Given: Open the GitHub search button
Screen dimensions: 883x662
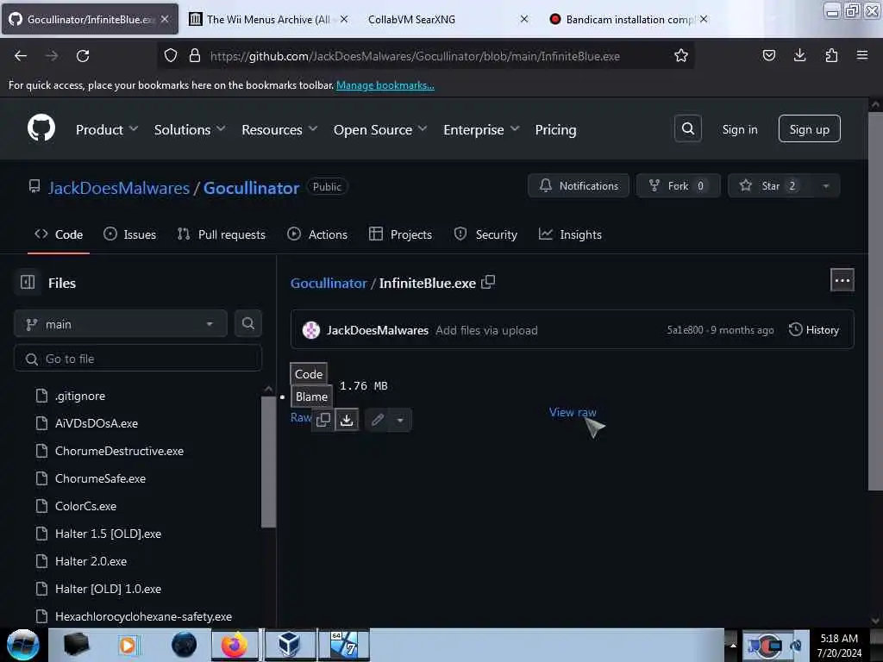Looking at the screenshot, I should (x=687, y=129).
